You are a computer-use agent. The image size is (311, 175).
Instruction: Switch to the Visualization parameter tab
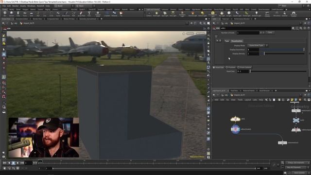tap(237, 41)
